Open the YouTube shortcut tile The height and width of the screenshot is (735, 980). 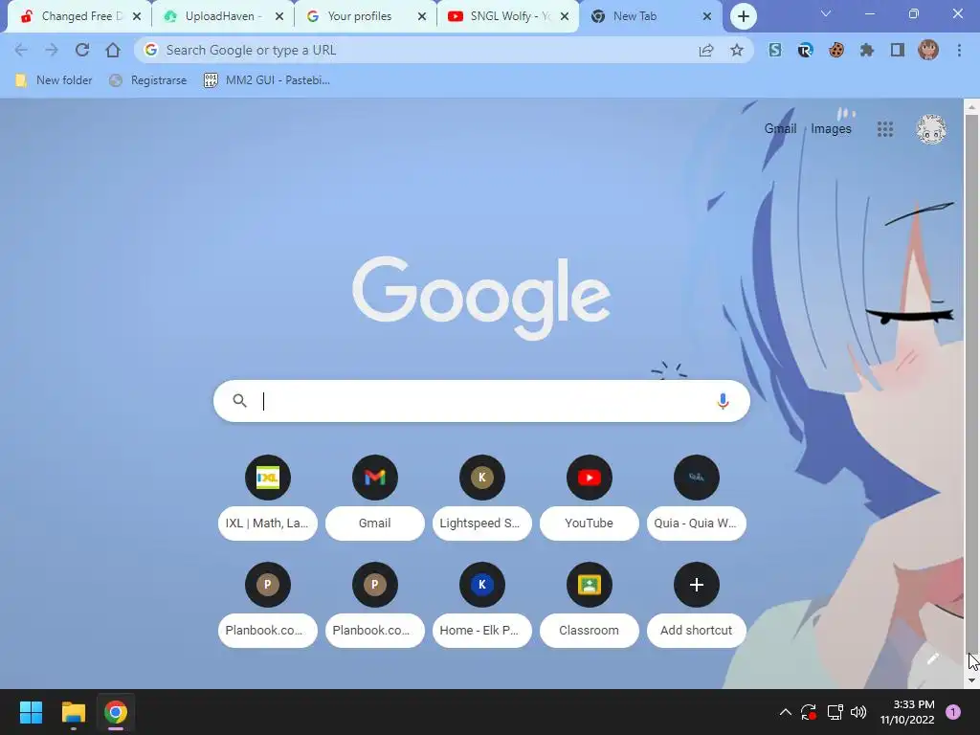[589, 497]
